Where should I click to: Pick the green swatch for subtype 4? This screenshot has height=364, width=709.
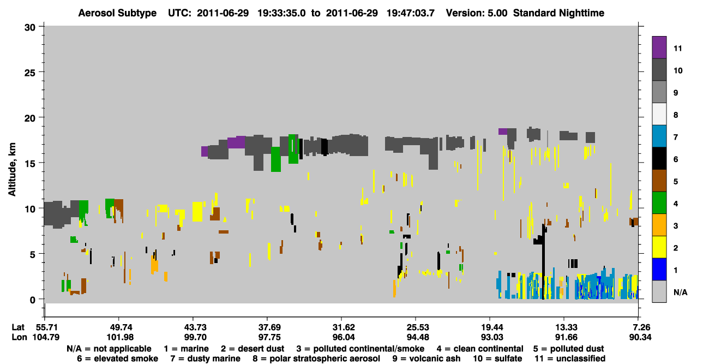[659, 203]
